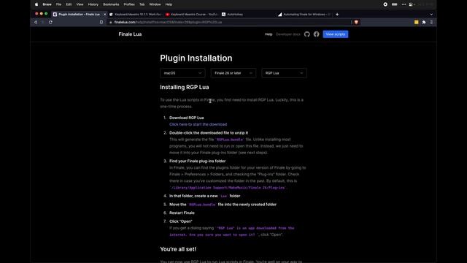Open the Finale 26 or later dropdown
467x263 pixels.
[233, 73]
